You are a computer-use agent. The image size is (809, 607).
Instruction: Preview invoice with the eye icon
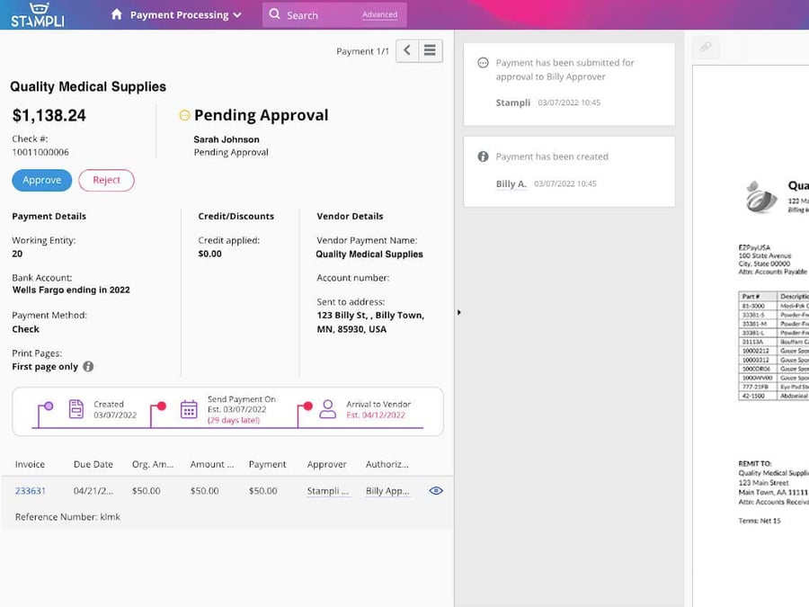(x=436, y=490)
